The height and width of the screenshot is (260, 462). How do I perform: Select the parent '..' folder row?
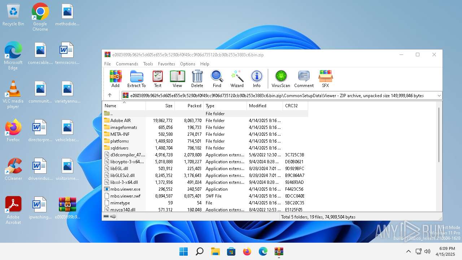coord(205,113)
